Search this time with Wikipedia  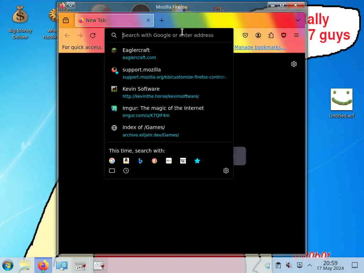coord(183,161)
